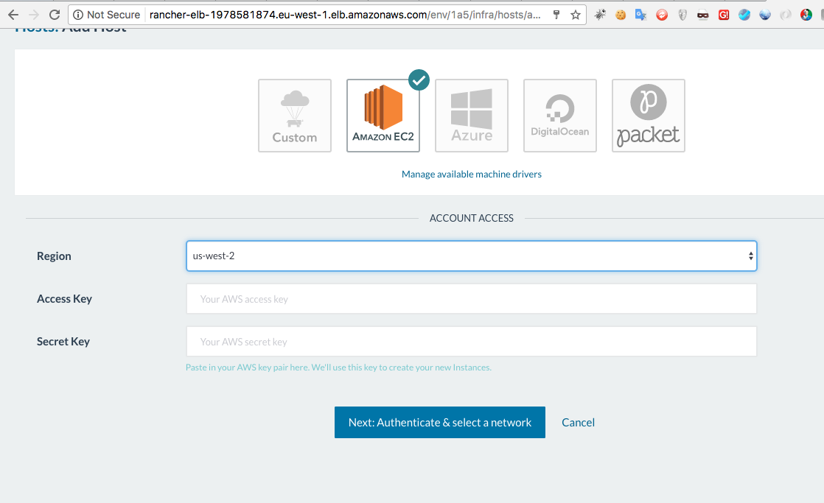Click Manage available machine drivers

[x=471, y=174]
